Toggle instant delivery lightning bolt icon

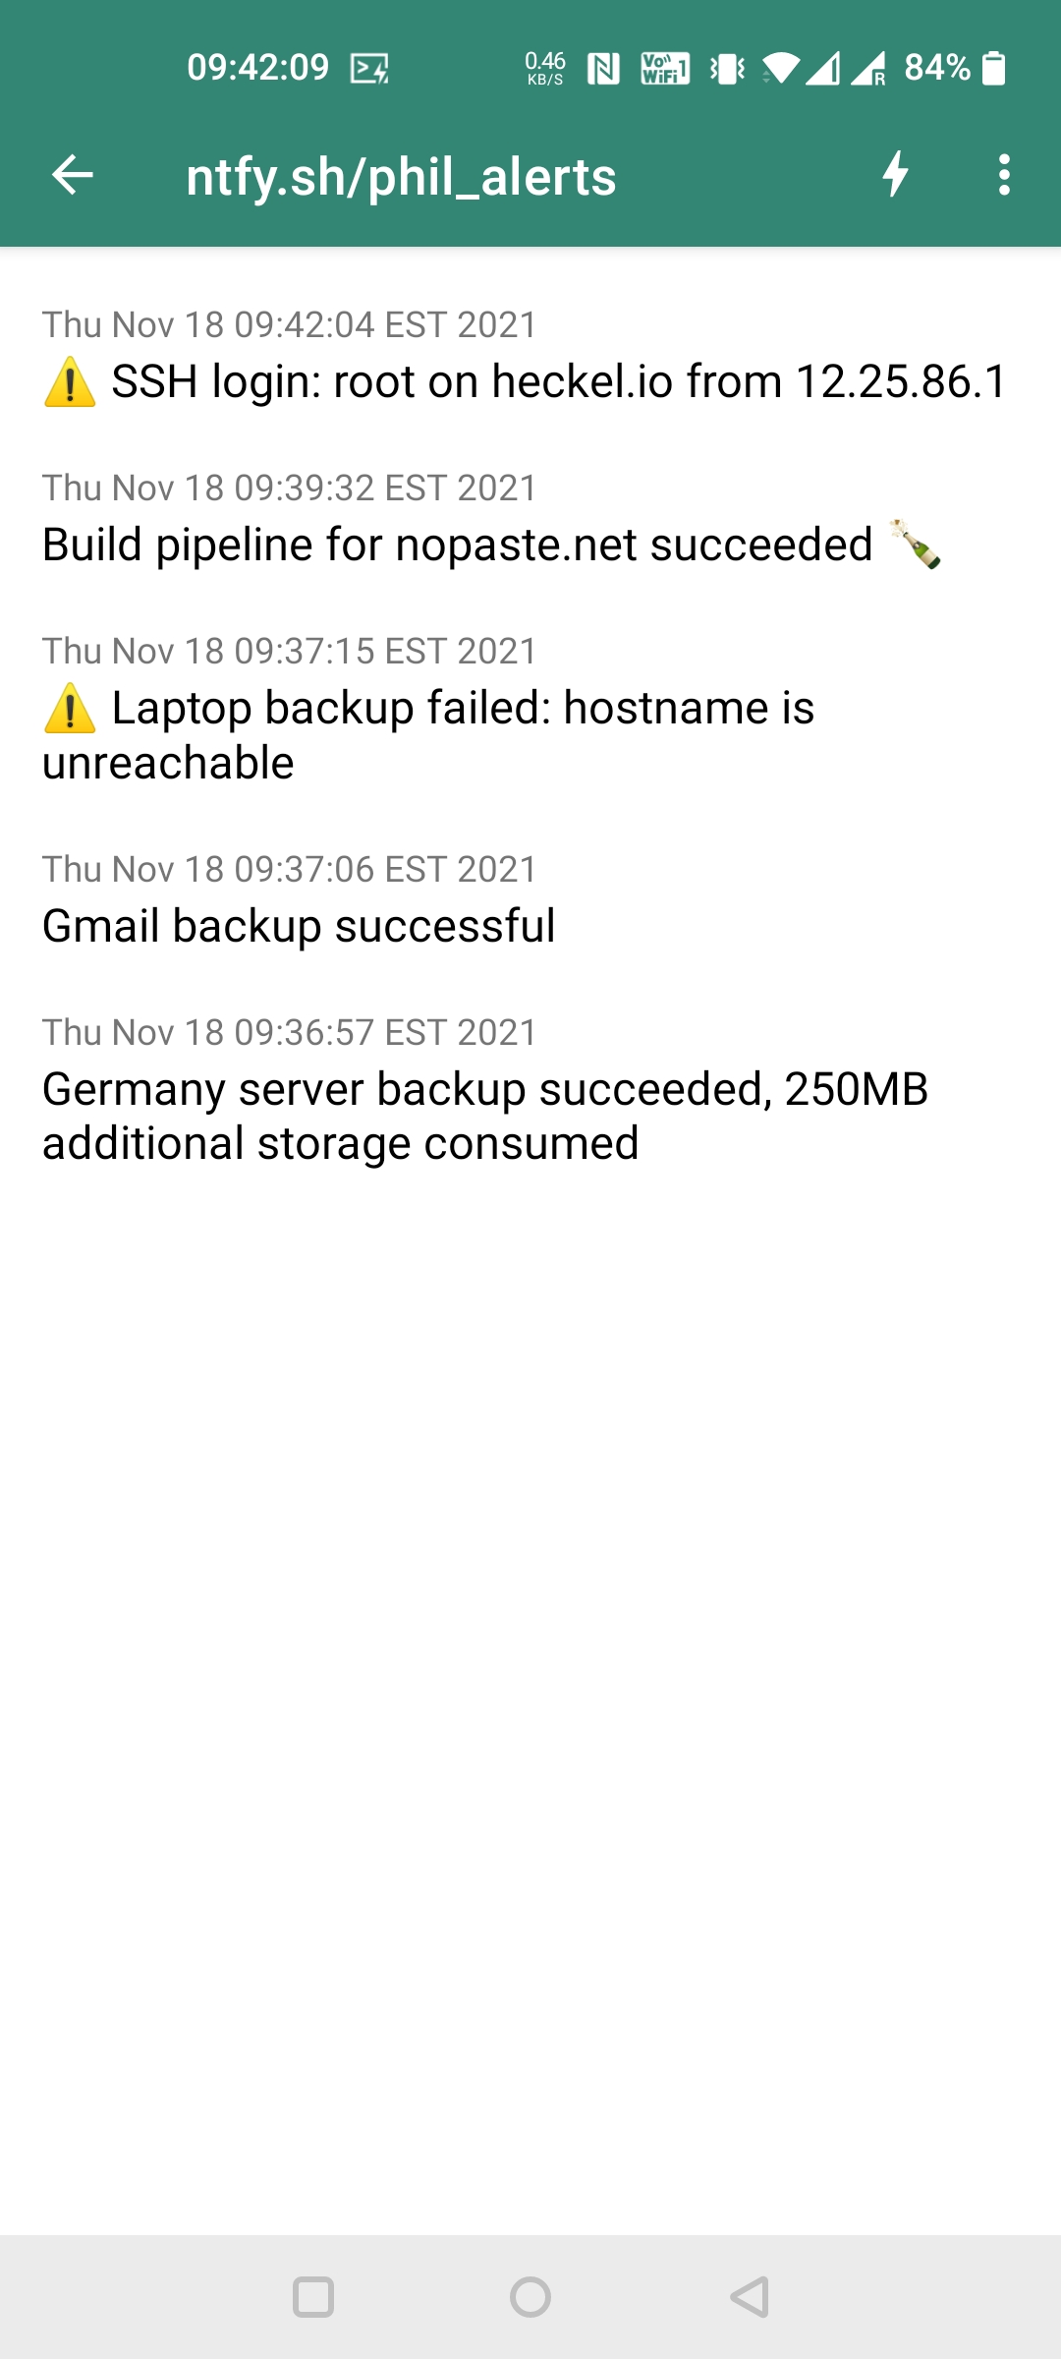click(895, 175)
